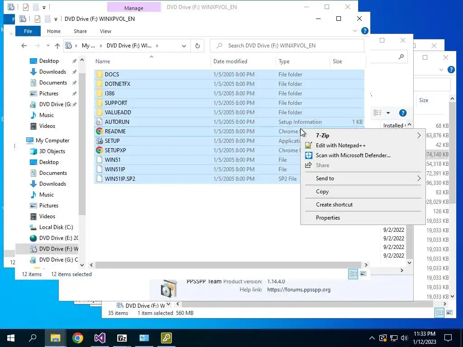
Task: Open taskbar Search
Action: click(x=33, y=338)
